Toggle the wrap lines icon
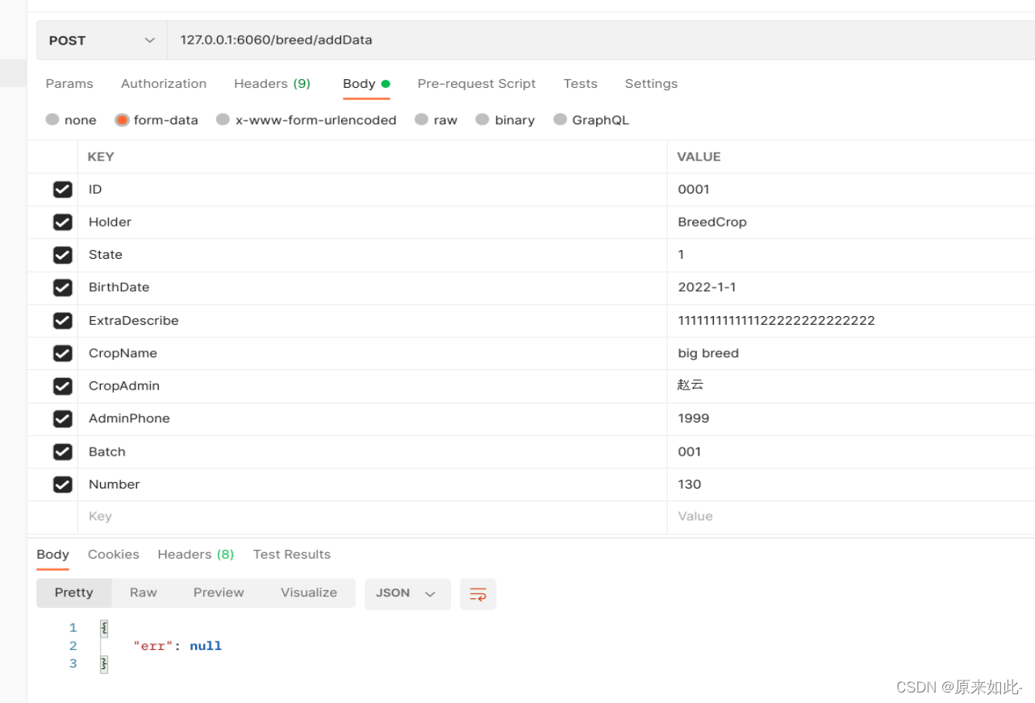Image resolution: width=1035 pixels, height=703 pixels. pyautogui.click(x=478, y=594)
